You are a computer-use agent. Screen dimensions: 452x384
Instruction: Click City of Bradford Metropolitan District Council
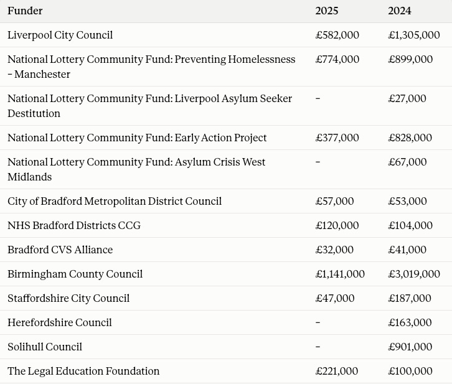click(x=115, y=201)
